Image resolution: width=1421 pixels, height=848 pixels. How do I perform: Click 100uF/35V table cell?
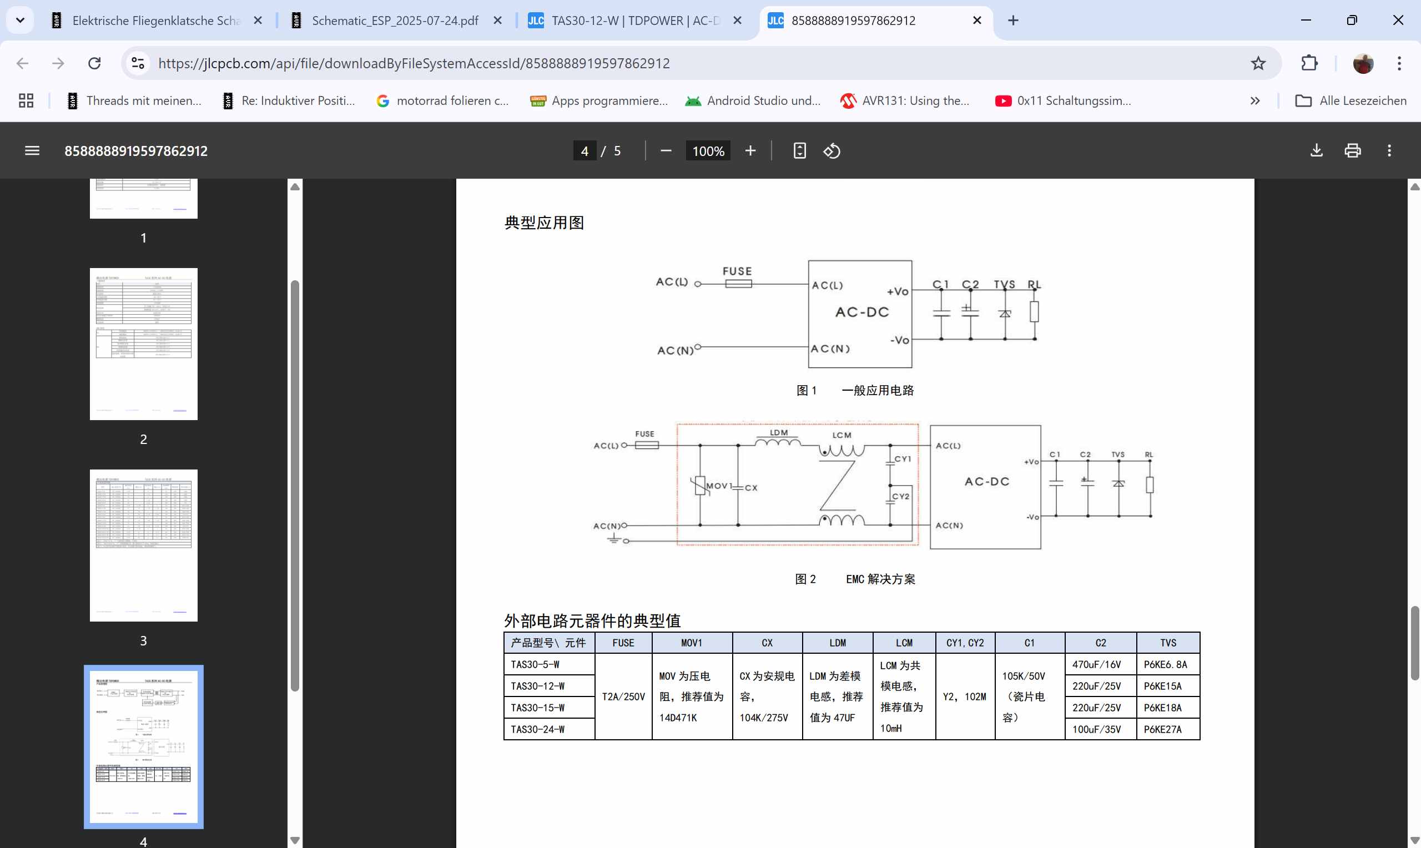pyautogui.click(x=1101, y=729)
